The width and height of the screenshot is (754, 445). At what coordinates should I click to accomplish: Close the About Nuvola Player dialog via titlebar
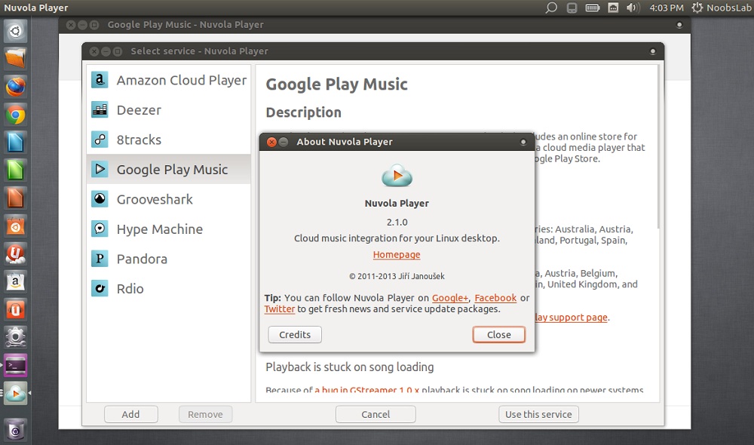[x=271, y=142]
